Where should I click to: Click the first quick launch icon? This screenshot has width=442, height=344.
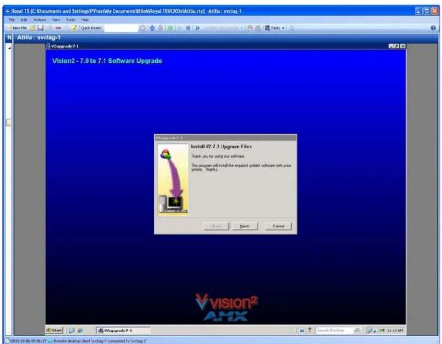[71, 330]
